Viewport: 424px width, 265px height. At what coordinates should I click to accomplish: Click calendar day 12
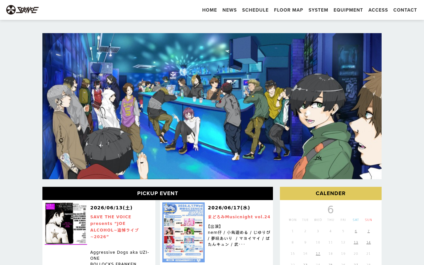coord(343,242)
